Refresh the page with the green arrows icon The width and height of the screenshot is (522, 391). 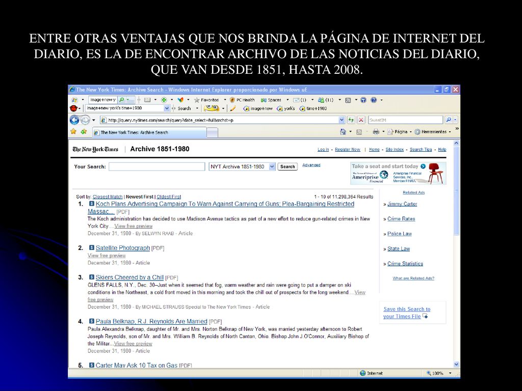[351, 120]
